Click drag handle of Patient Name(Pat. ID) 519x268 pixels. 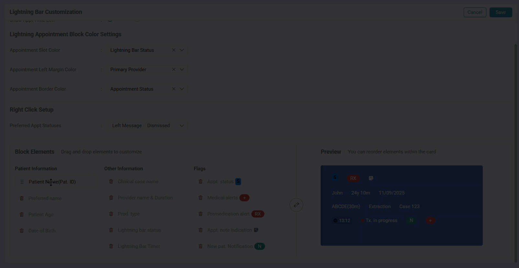click(22, 182)
